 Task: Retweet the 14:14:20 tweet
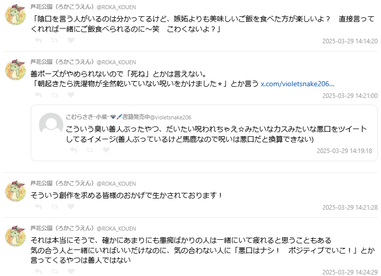pos(54,41)
